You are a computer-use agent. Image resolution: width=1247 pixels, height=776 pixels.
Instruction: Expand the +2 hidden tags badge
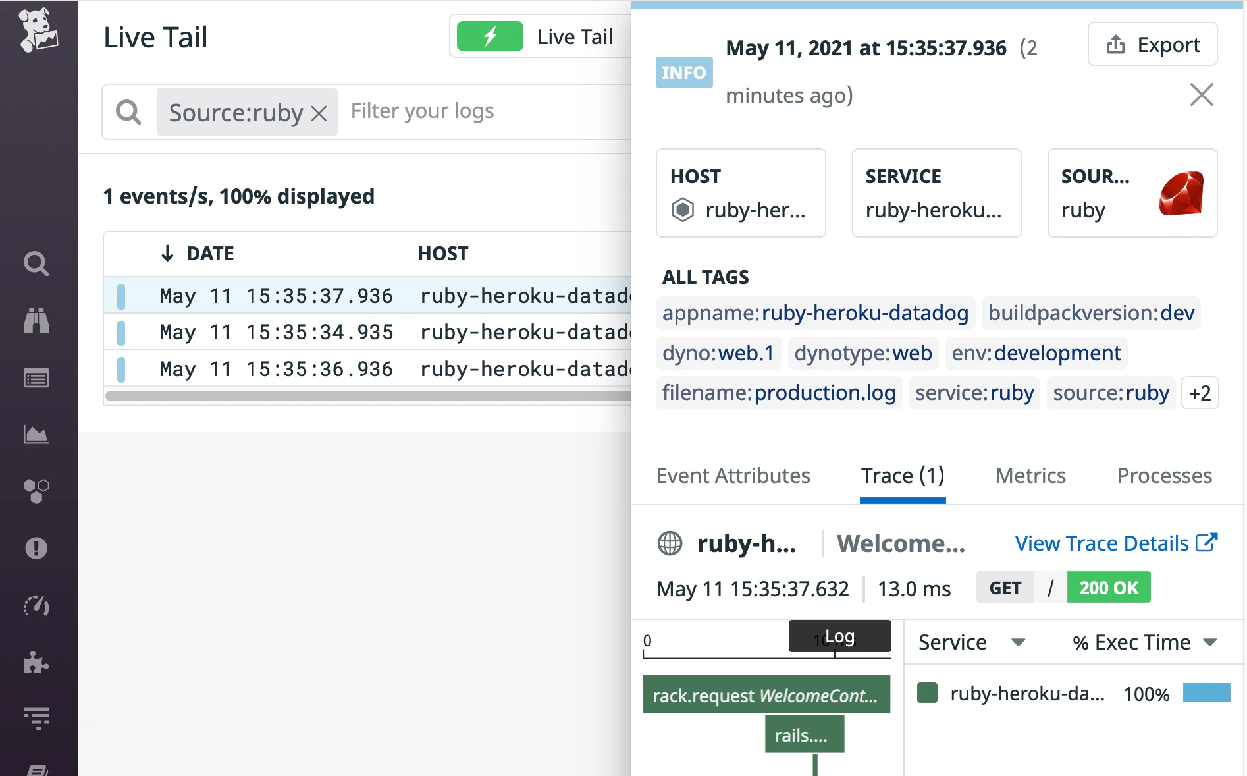tap(1200, 393)
